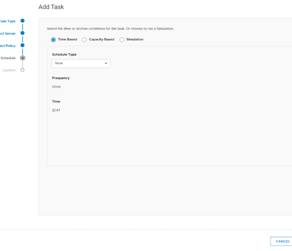Click the '21:47' time value
The width and height of the screenshot is (292, 251).
coord(56,110)
